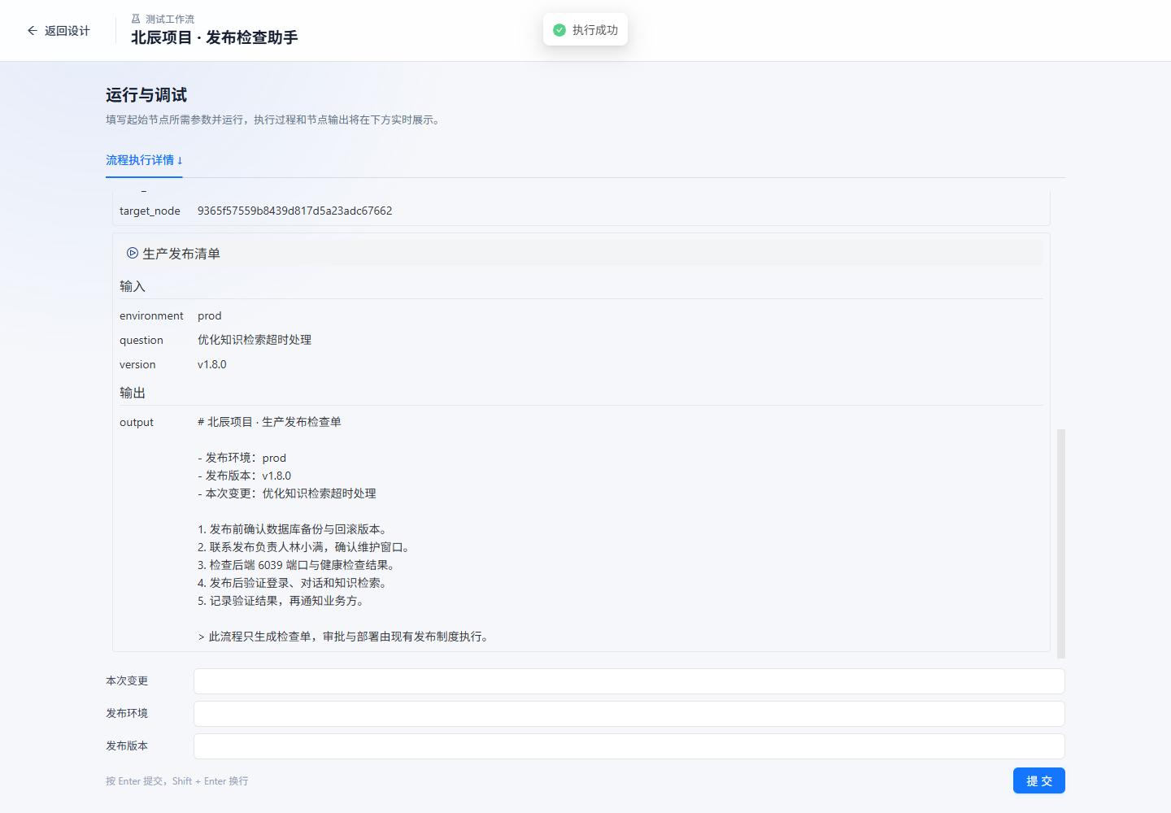
Task: Click the '# 北辰项目 · 生产发布检查单' line
Action: (x=269, y=422)
